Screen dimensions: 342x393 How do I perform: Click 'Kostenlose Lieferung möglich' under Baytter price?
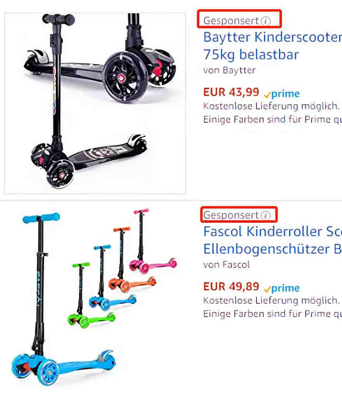tap(271, 106)
